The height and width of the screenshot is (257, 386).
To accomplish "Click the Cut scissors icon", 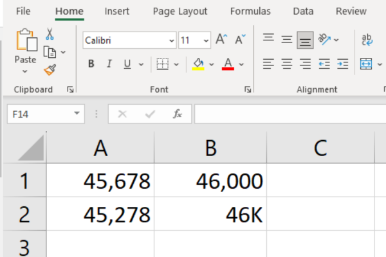I will (50, 34).
